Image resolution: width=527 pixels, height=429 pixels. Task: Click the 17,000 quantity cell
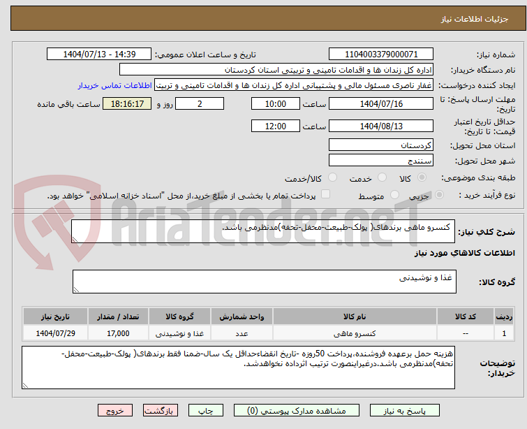tap(118, 333)
